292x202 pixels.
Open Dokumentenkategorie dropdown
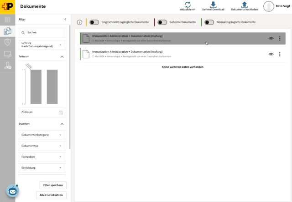[x=42, y=135]
